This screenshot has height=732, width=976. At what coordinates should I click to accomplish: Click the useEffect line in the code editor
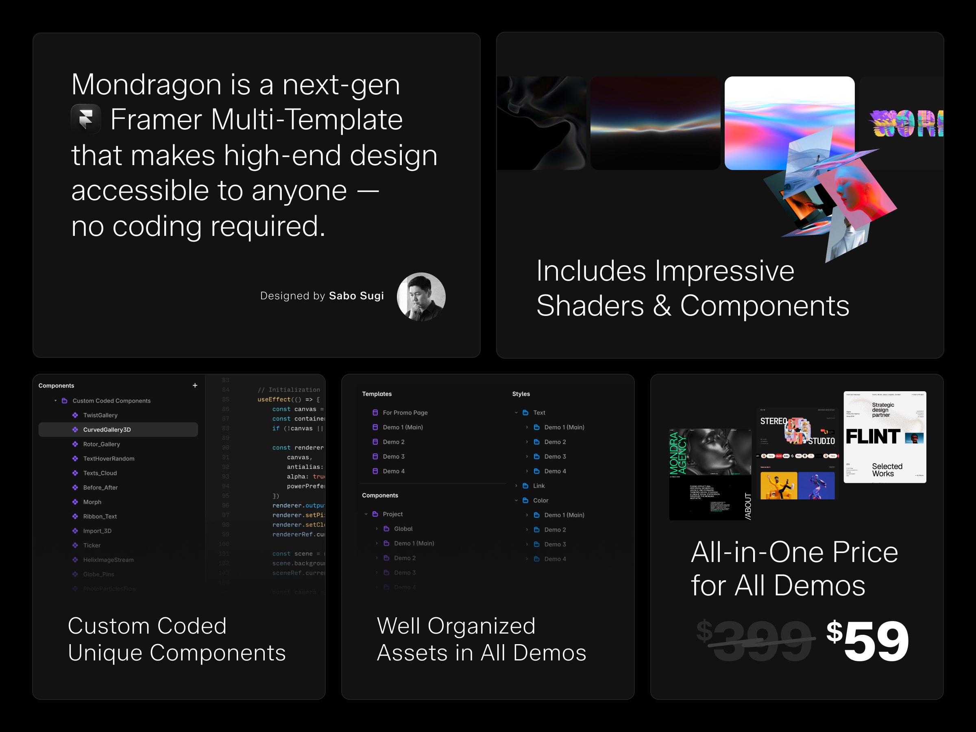(x=289, y=399)
